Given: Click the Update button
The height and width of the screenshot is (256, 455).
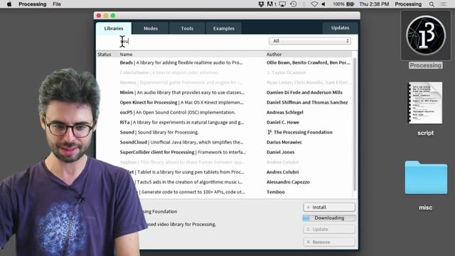Looking at the screenshot, I should (329, 229).
